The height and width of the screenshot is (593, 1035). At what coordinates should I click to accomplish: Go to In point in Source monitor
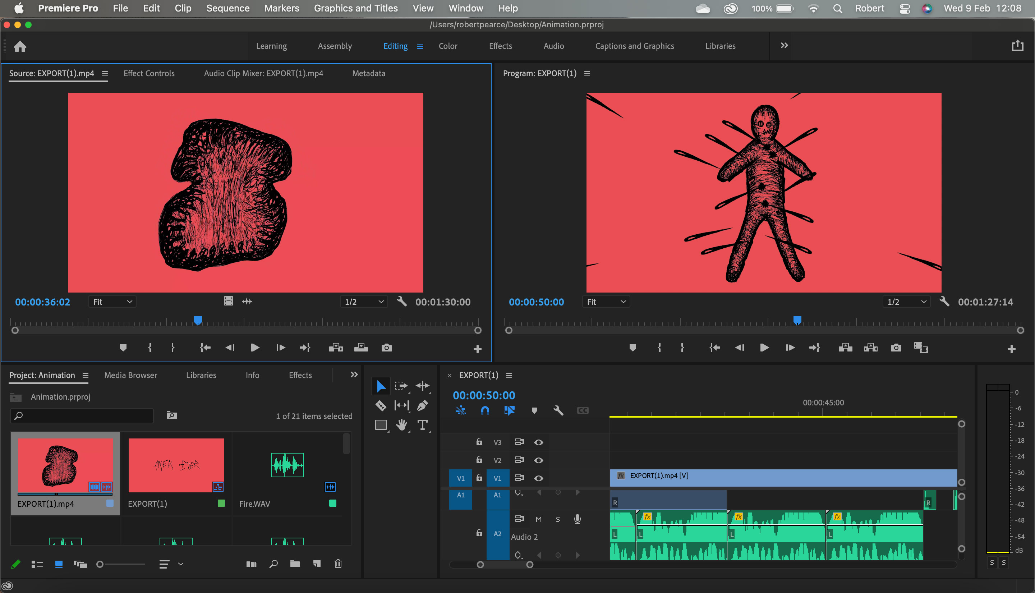click(x=205, y=348)
